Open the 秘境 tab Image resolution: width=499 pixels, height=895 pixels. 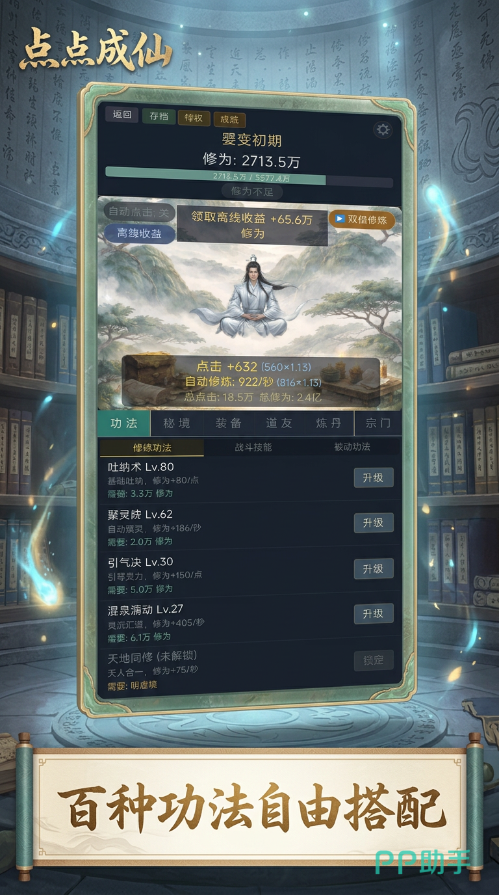(177, 423)
